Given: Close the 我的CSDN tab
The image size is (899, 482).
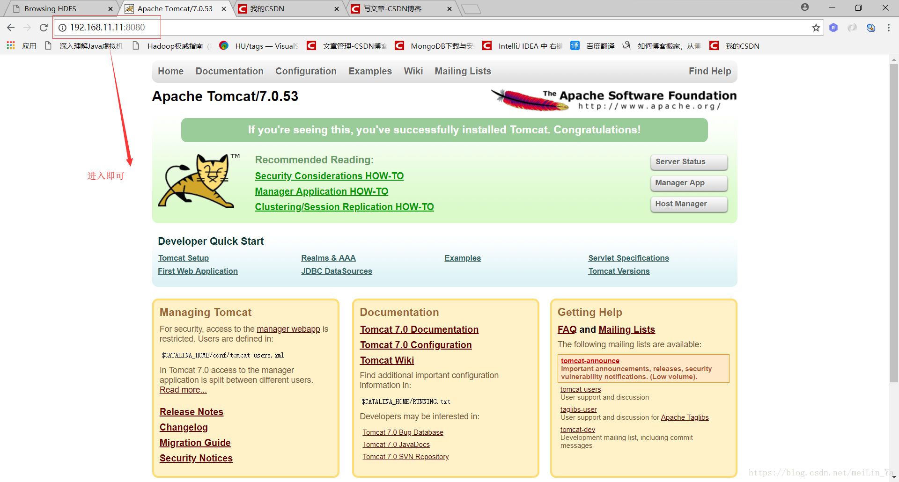Looking at the screenshot, I should pyautogui.click(x=337, y=9).
